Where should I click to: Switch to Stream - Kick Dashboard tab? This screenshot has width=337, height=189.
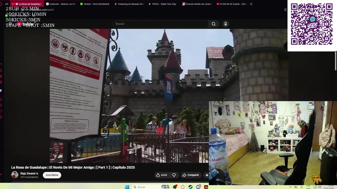[95, 4]
